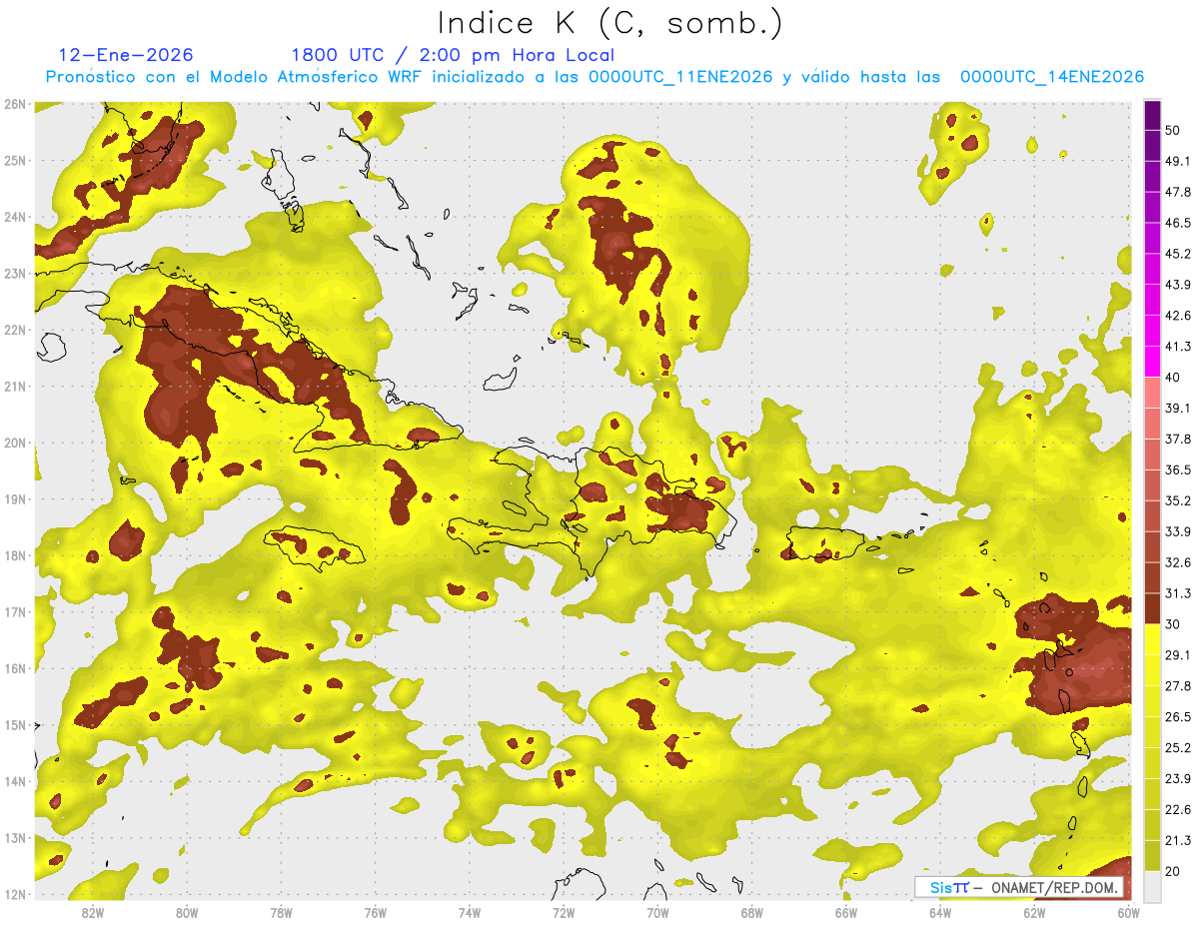Click the colorbar label '26.5'
This screenshot has height=926, width=1199.
click(1178, 717)
